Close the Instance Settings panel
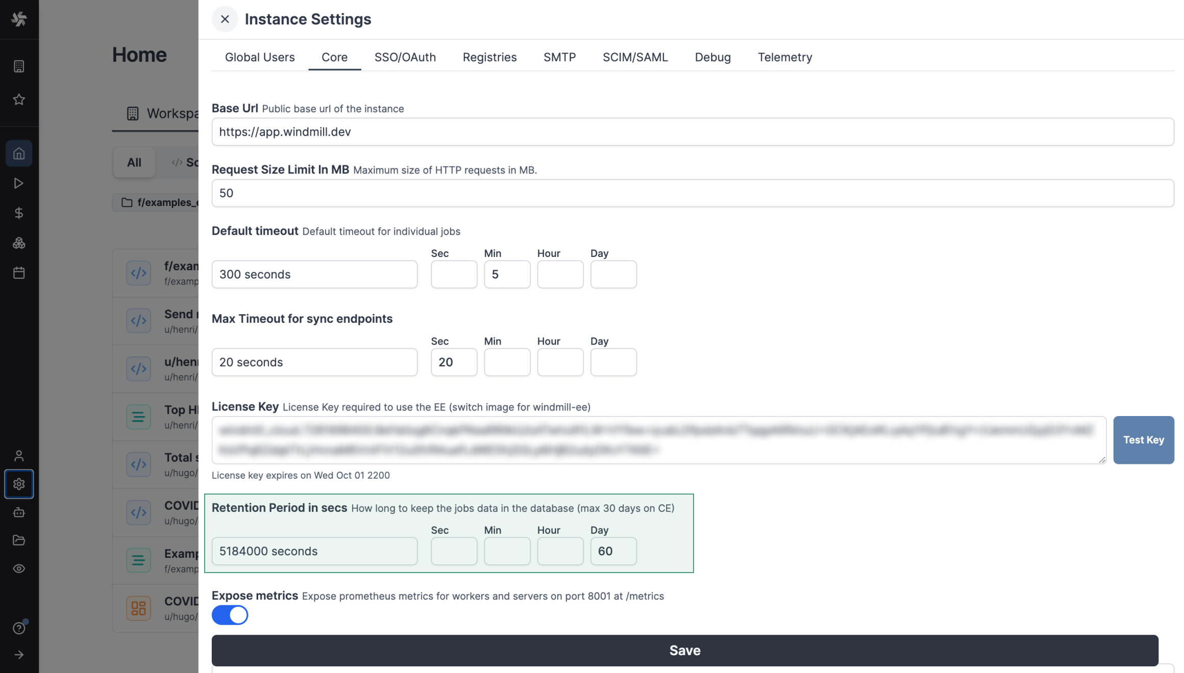 click(x=225, y=19)
